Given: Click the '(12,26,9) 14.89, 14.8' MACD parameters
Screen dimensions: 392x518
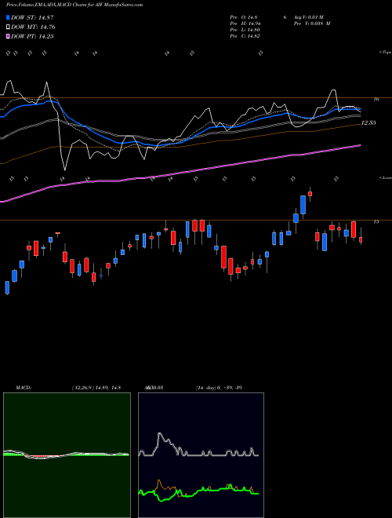Looking at the screenshot, I should pyautogui.click(x=96, y=388).
